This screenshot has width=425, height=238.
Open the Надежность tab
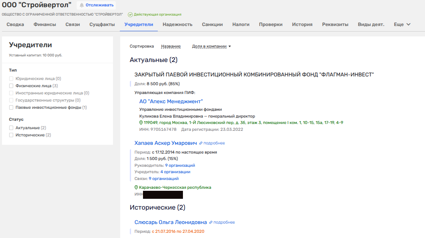coord(177,24)
